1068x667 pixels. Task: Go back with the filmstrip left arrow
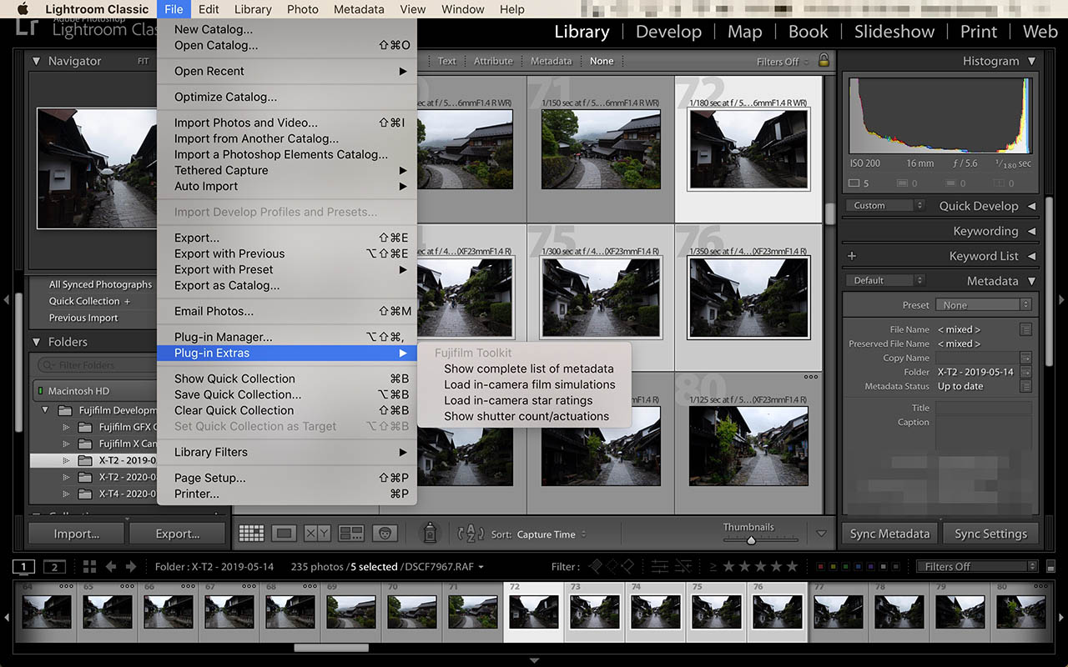(x=111, y=567)
